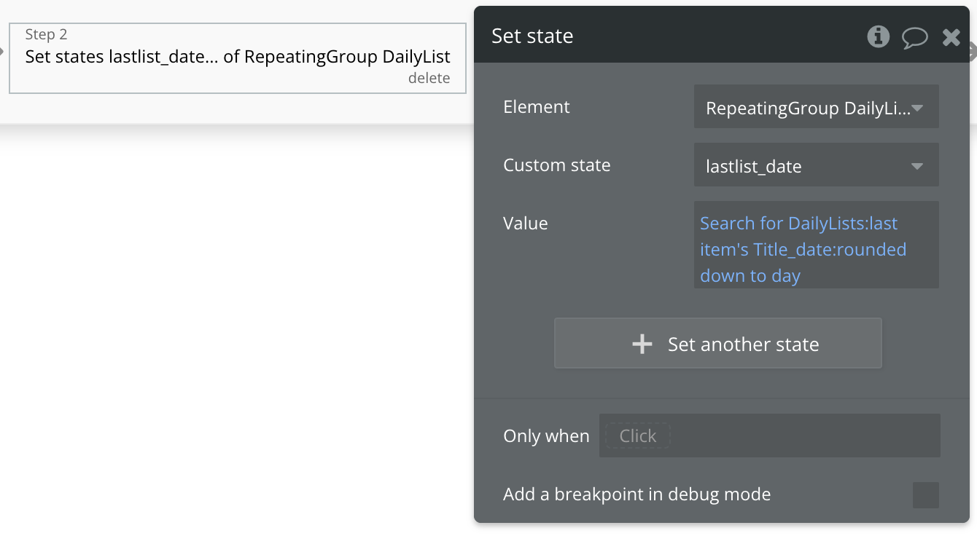Click the plus icon beside Set another state
The height and width of the screenshot is (536, 977).
tap(642, 344)
